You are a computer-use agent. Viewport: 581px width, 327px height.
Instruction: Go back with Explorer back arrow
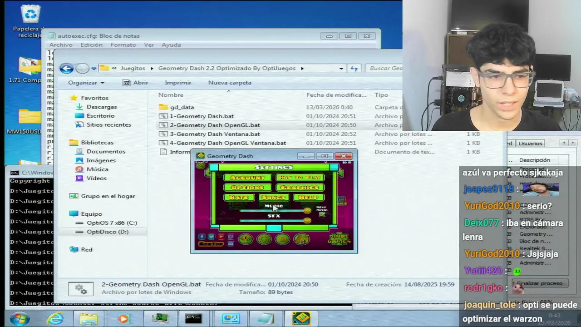(66, 68)
